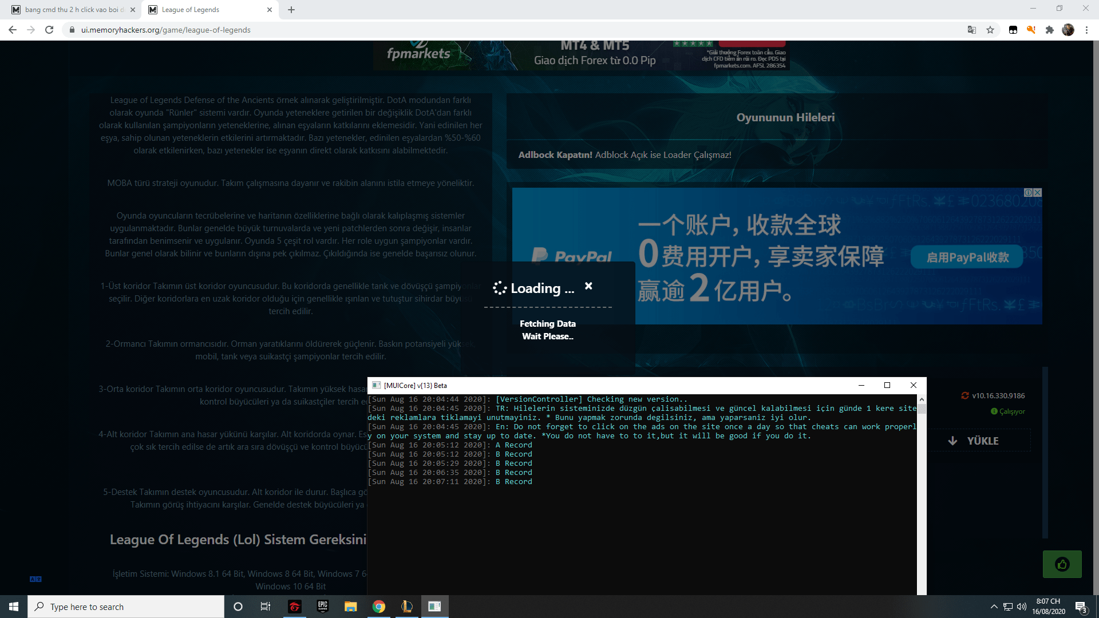Screen dimensions: 1099x618
Task: Open Task View on the taskbar
Action: [266, 607]
